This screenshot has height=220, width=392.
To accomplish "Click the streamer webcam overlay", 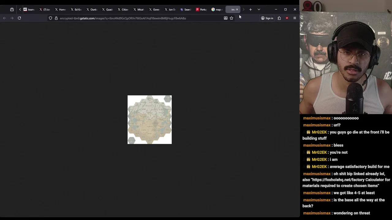I will (x=346, y=57).
